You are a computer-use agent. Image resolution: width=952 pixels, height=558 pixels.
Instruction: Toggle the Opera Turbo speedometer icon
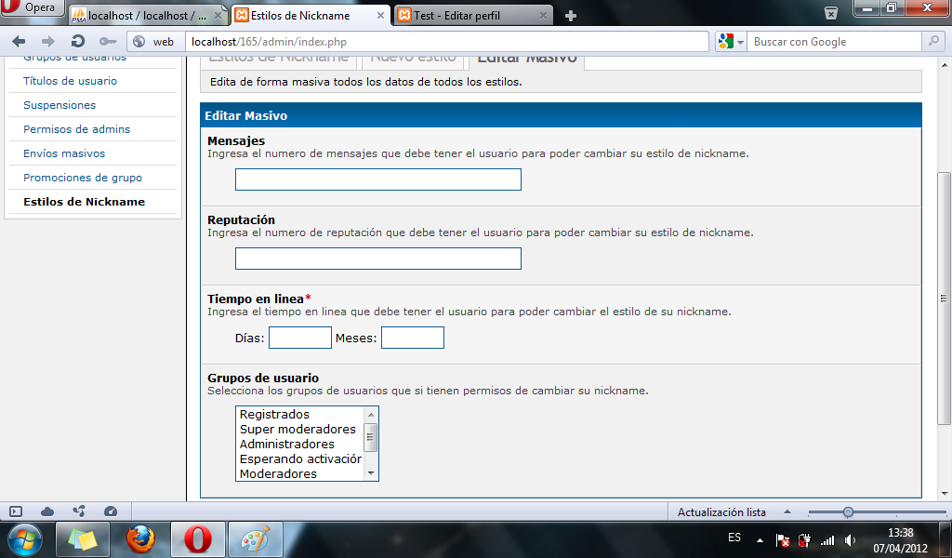point(111,511)
